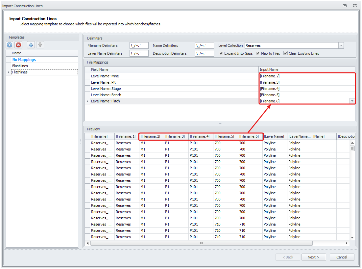This screenshot has height=269, width=362.
Task: Click the red delete template icon
Action: pyautogui.click(x=19, y=45)
